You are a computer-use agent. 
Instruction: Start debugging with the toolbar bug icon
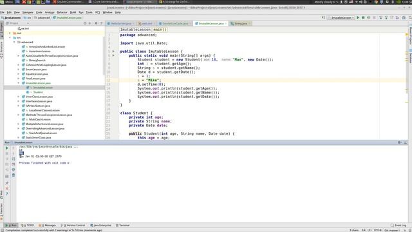point(363,17)
